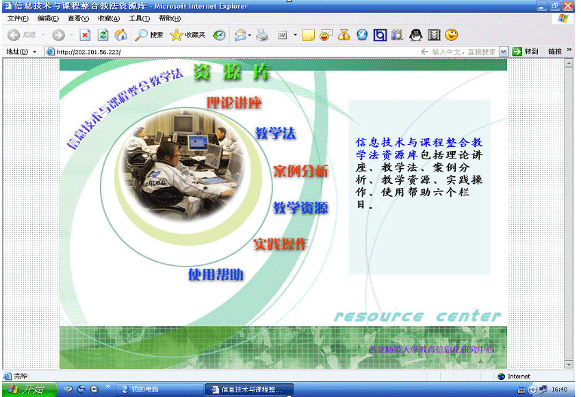Click the 西北师范大学教育信息化研究中心 footer link

(x=431, y=350)
